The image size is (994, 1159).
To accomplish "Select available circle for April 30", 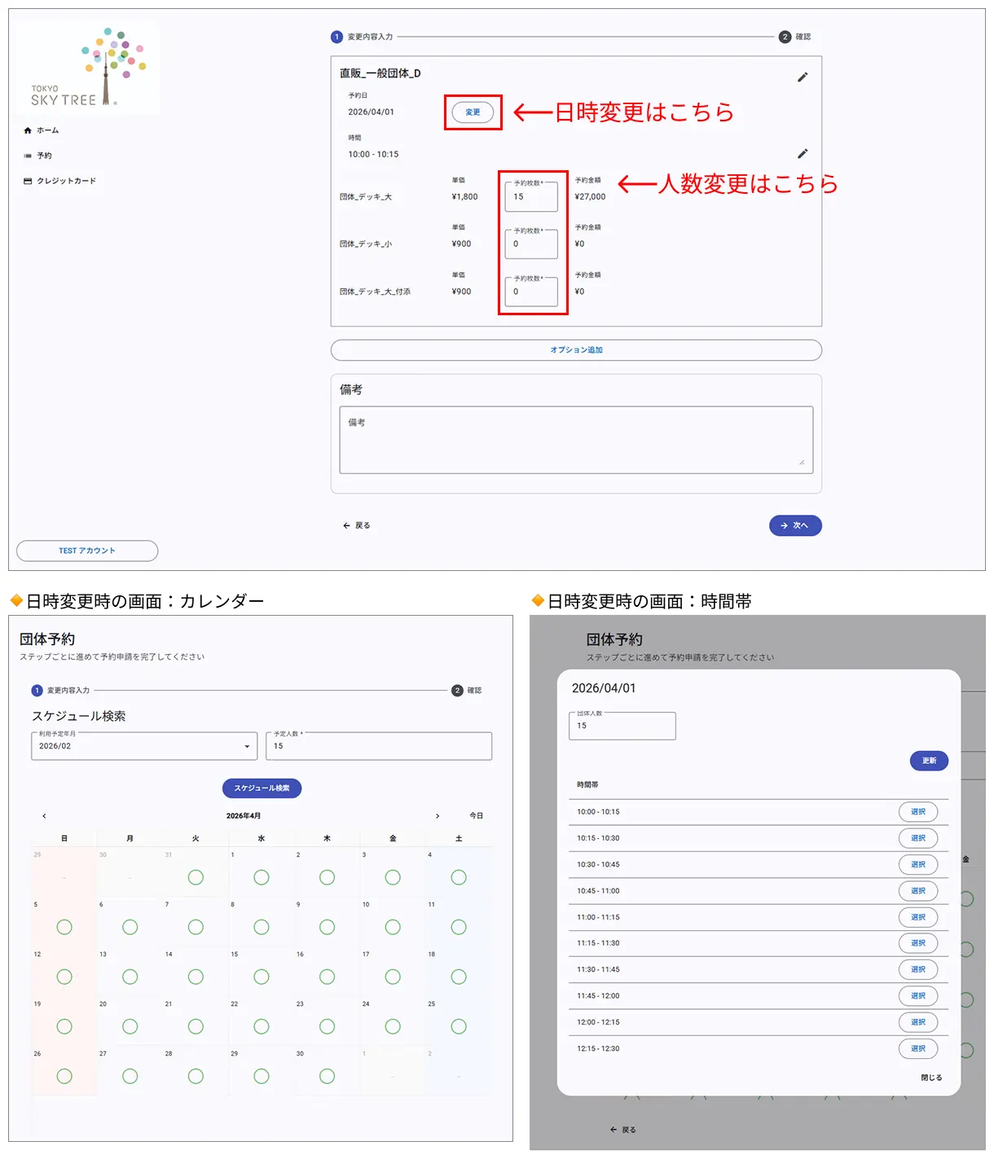I will [327, 1076].
